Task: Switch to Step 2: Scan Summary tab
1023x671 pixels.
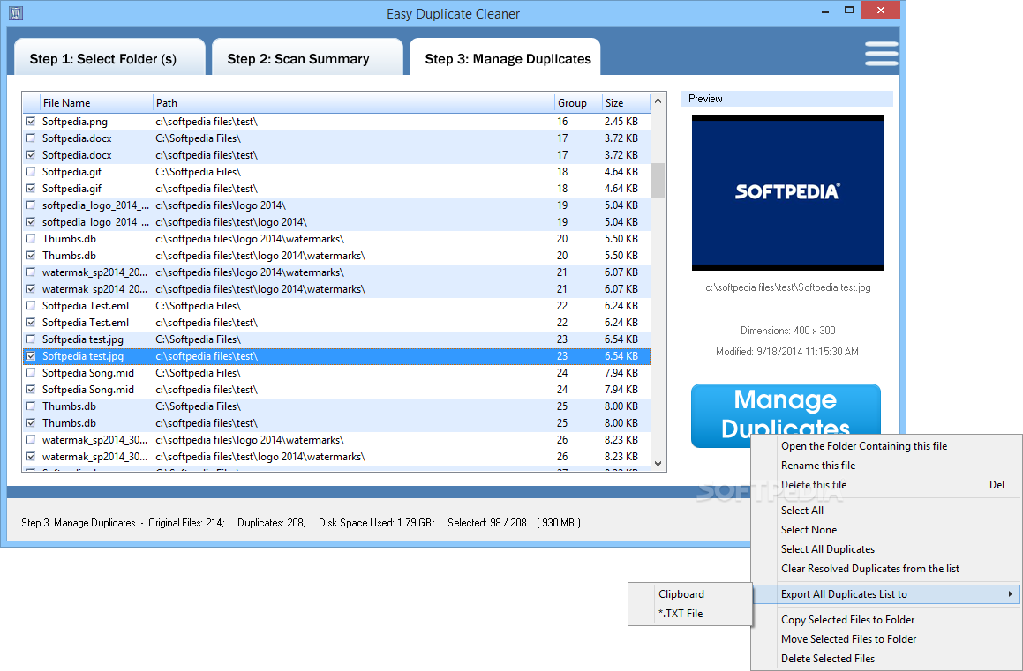Action: pyautogui.click(x=306, y=57)
